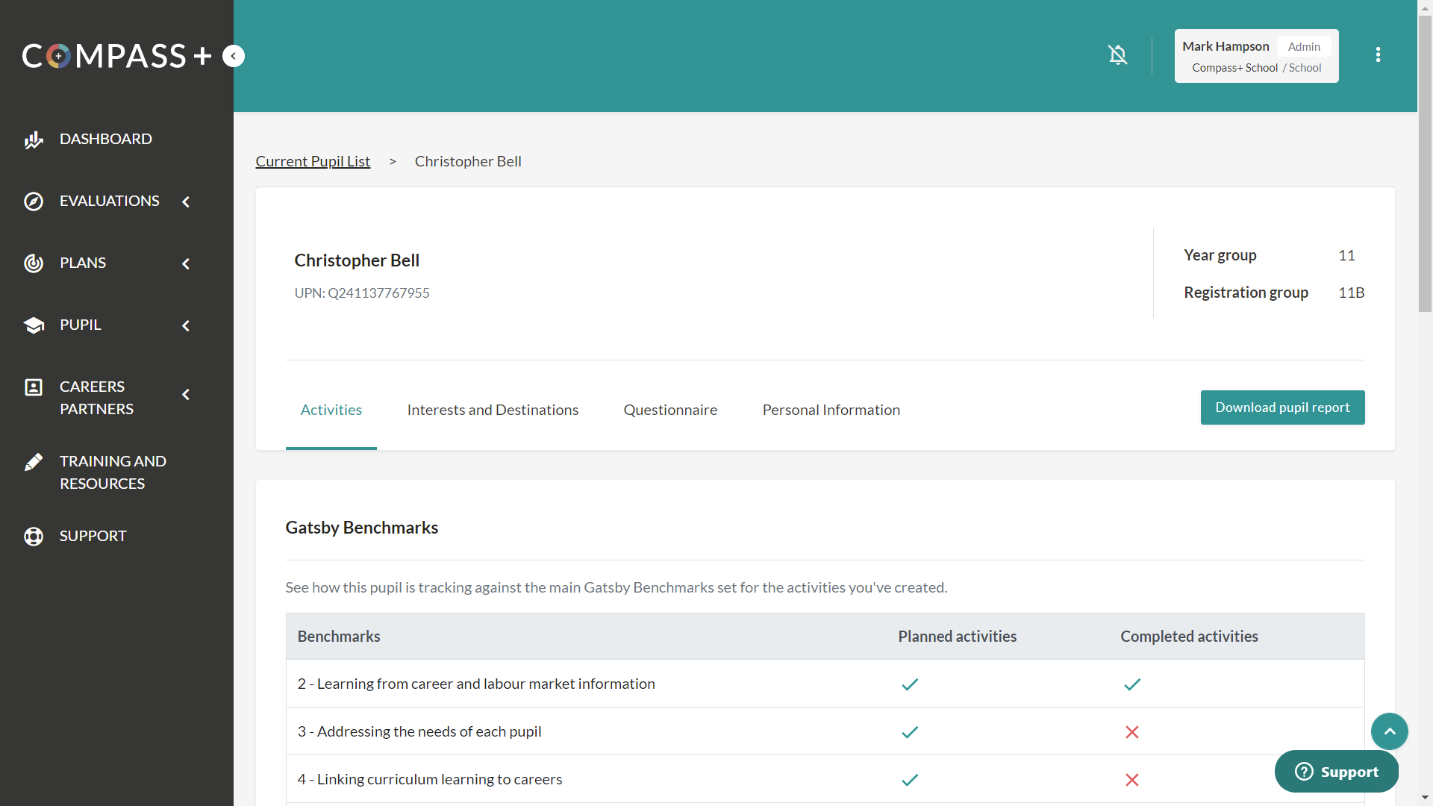Image resolution: width=1433 pixels, height=806 pixels.
Task: Click the Careers Partners badge icon
Action: pyautogui.click(x=34, y=387)
